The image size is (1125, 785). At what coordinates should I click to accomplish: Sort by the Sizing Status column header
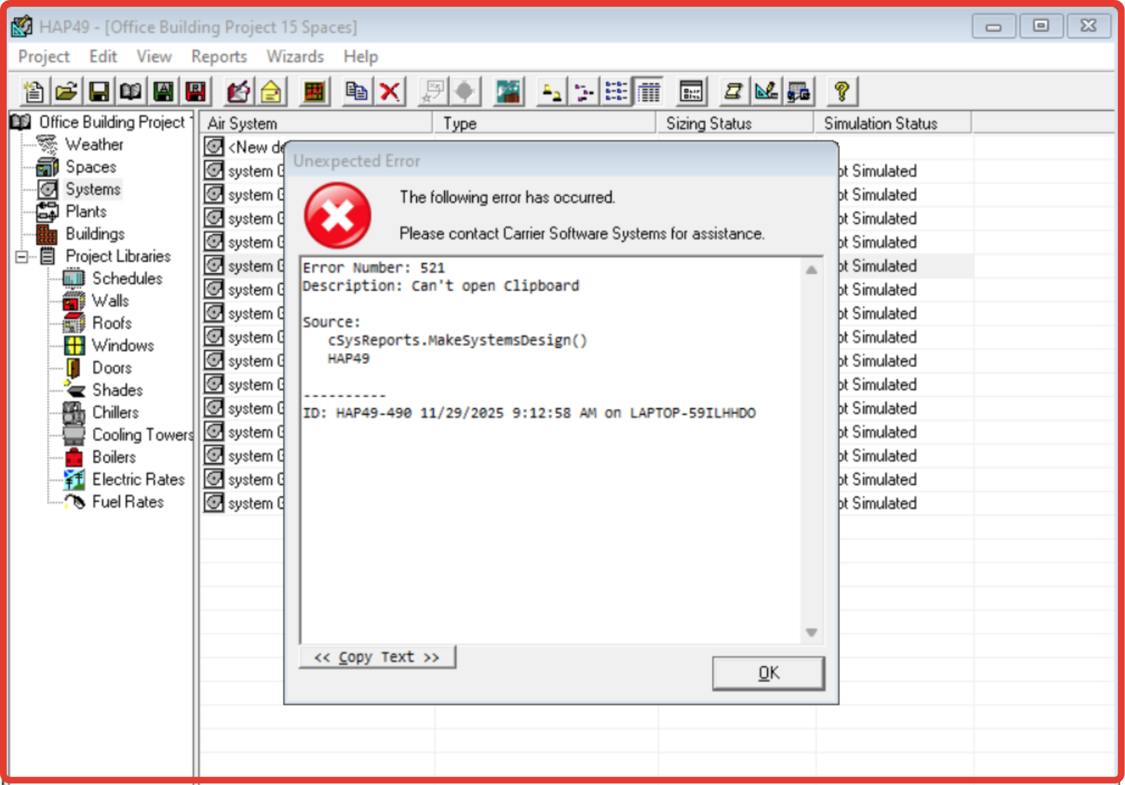tap(708, 123)
